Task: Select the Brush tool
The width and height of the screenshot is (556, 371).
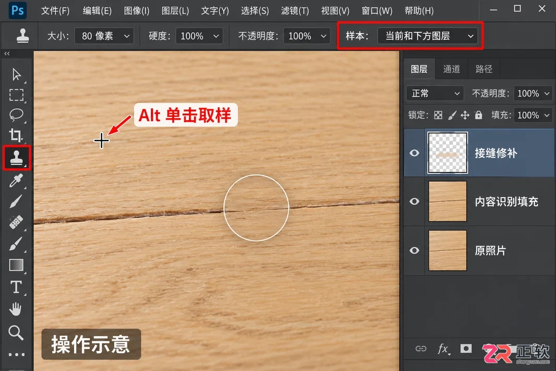Action: pyautogui.click(x=16, y=201)
